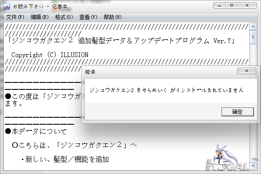The width and height of the screenshot is (261, 174).
Task: Click the Copyright (C) ILLUSION line
Action: 50,55
